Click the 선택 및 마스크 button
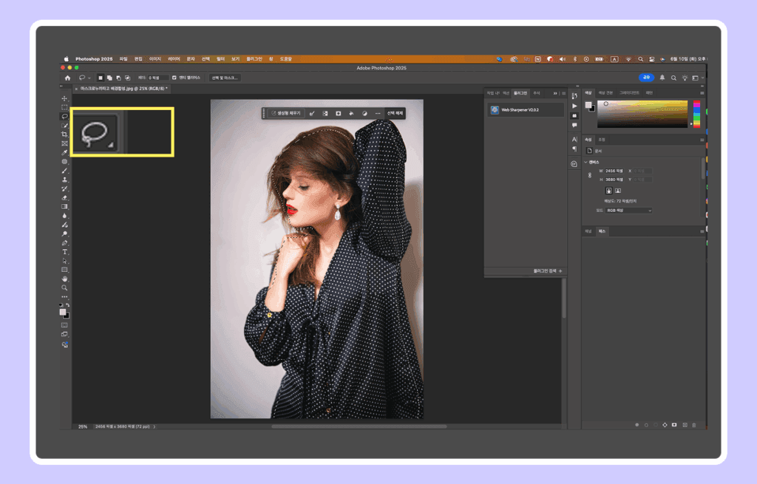Image resolution: width=757 pixels, height=484 pixels. tap(225, 78)
